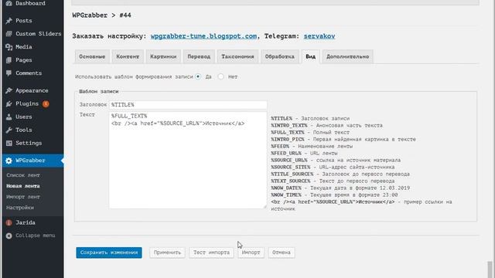Select the Нет radio button
The height and width of the screenshot is (278, 495).
(221, 76)
